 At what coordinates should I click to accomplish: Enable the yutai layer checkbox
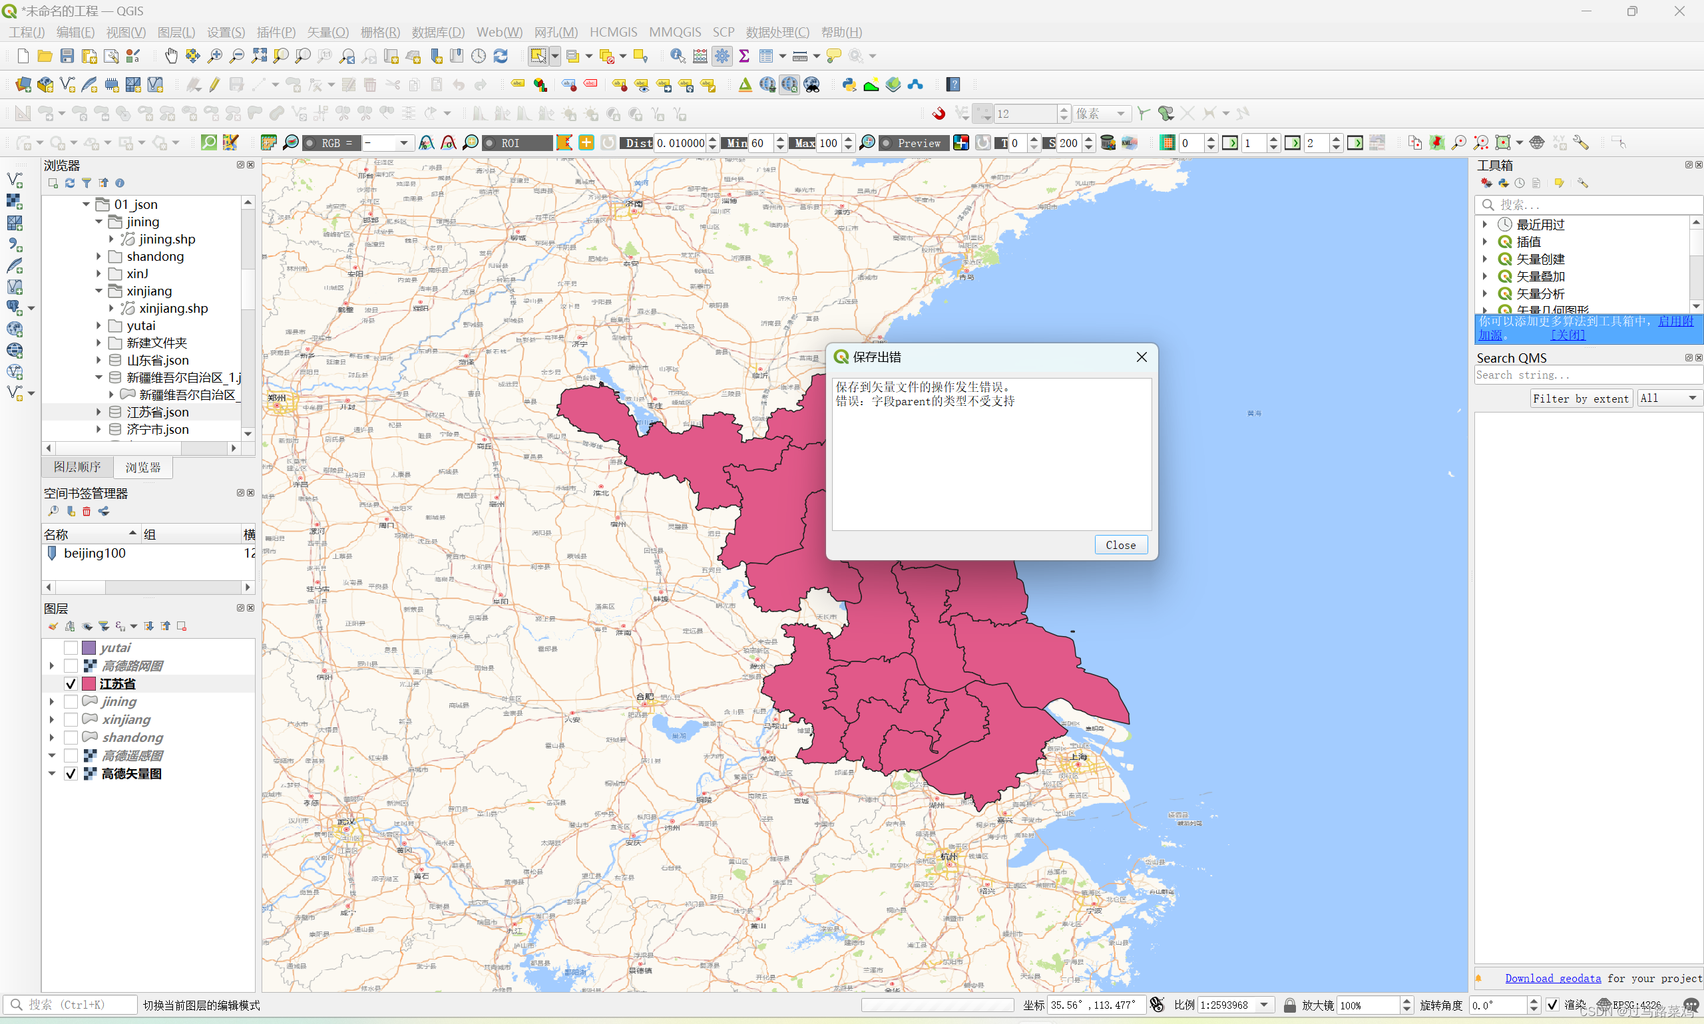click(x=71, y=648)
